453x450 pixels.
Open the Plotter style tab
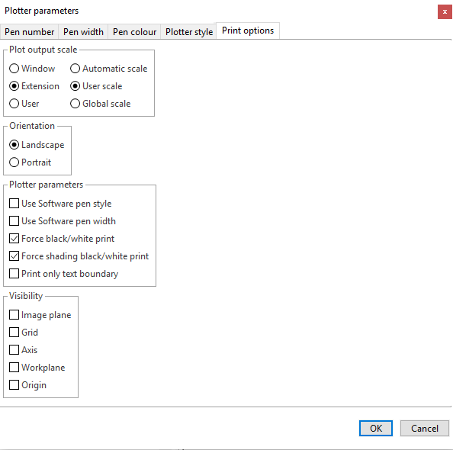pos(189,32)
